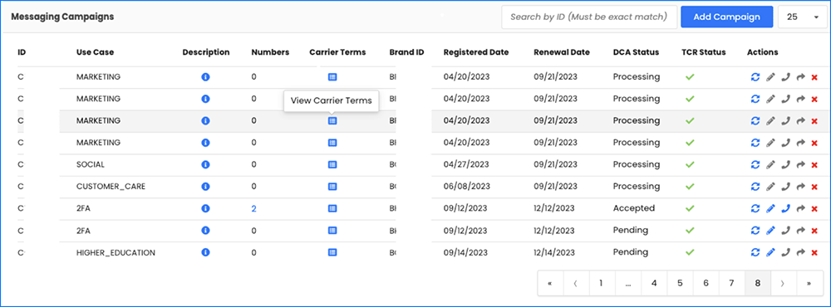This screenshot has height=307, width=831.
Task: Click phone icon in CUSTOMER_CARE row
Action: (x=785, y=187)
